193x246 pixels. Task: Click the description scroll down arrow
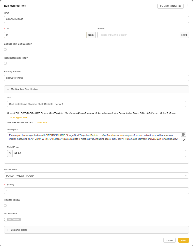tap(183, 135)
